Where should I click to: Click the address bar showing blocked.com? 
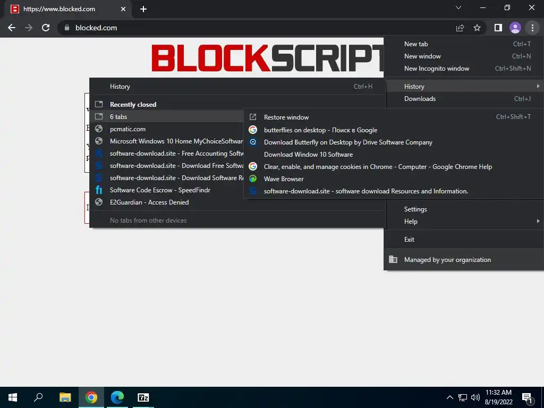257,28
